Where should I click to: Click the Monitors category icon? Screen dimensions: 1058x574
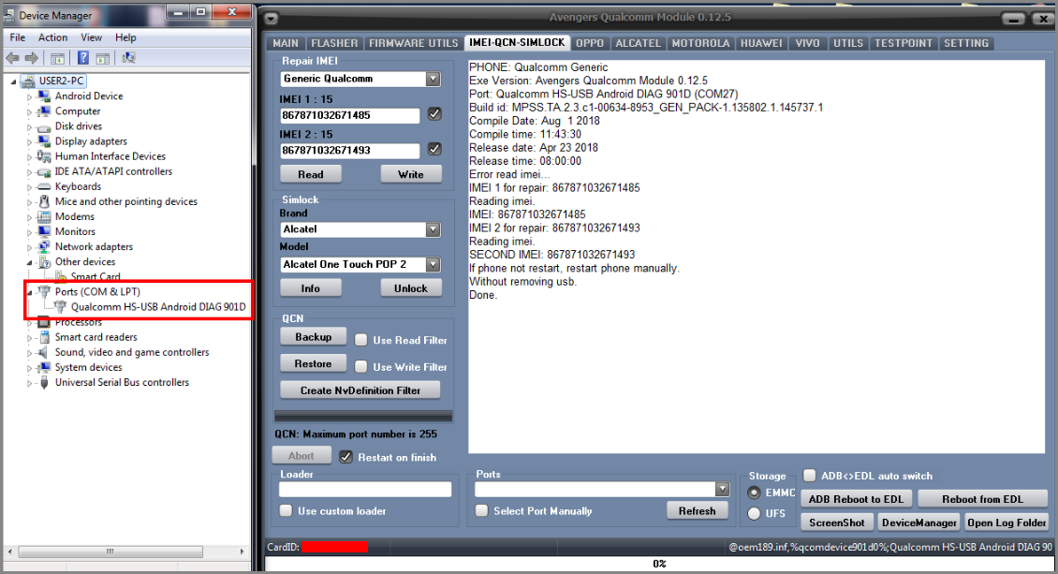[44, 231]
